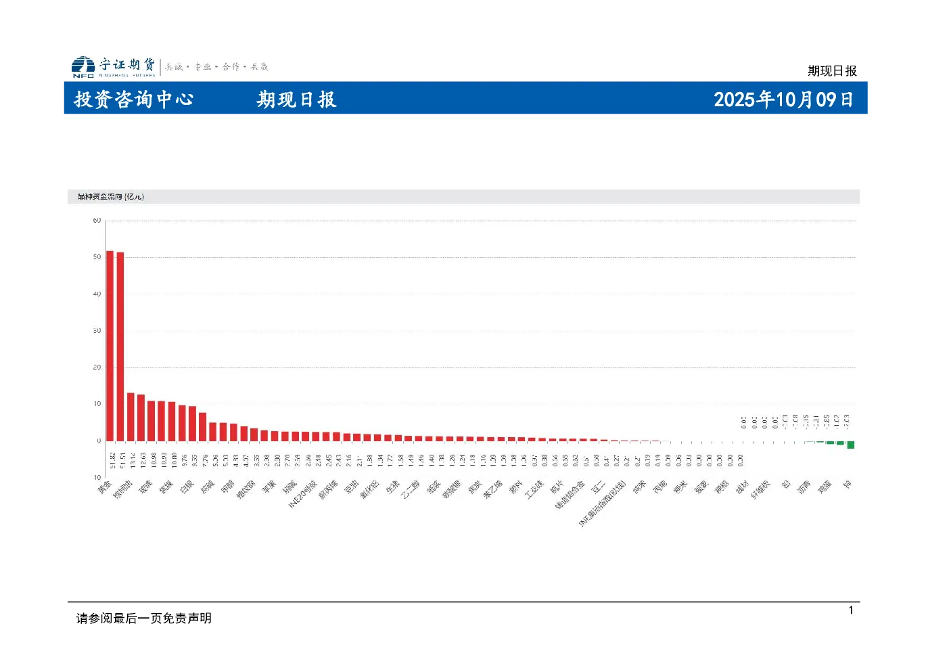Click the category label 焦煤
Image resolution: width=949 pixels, height=672 pixels.
tap(166, 487)
